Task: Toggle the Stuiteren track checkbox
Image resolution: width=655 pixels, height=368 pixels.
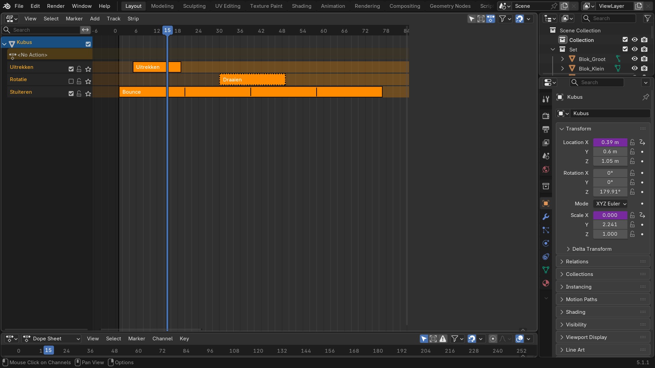Action: tap(71, 93)
